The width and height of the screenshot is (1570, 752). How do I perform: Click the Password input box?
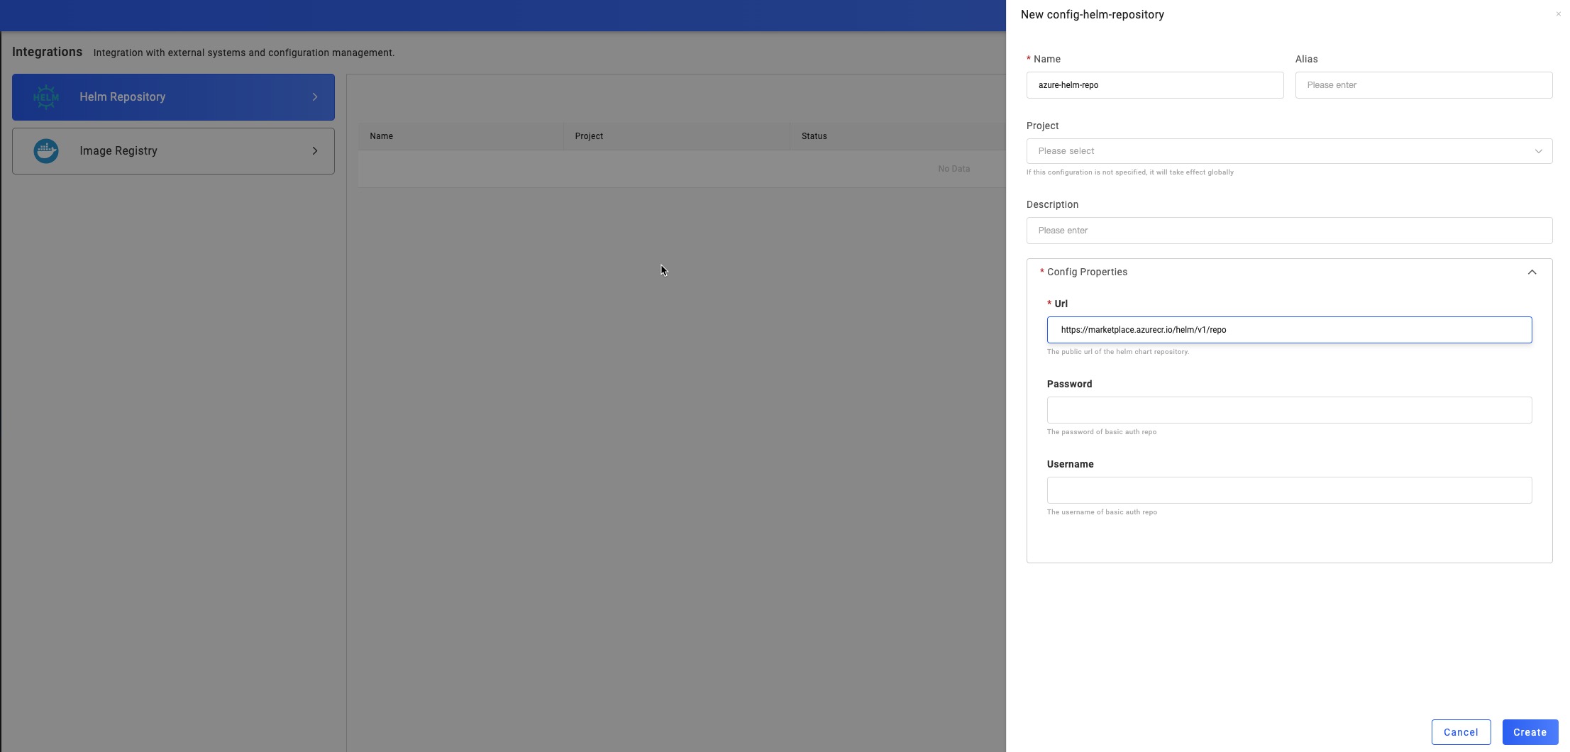(1288, 410)
